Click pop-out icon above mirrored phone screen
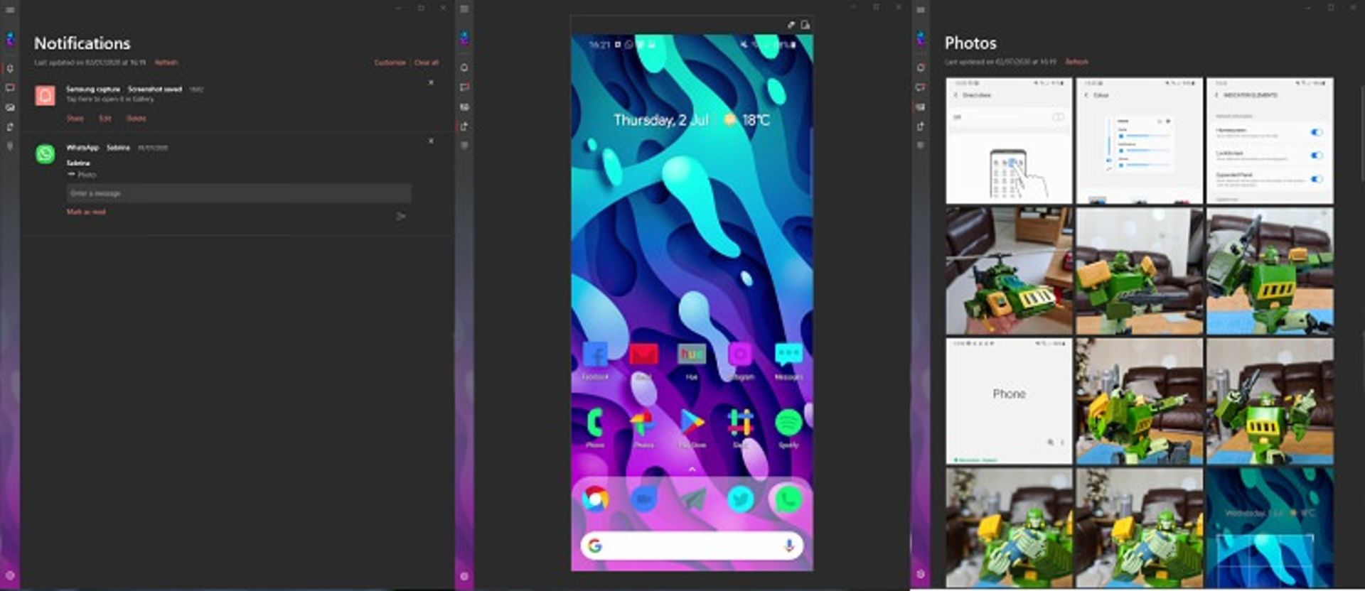1365x591 pixels. tap(805, 25)
